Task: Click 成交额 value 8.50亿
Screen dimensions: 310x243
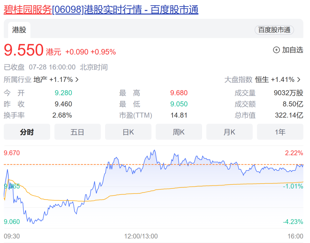Action: (x=293, y=104)
